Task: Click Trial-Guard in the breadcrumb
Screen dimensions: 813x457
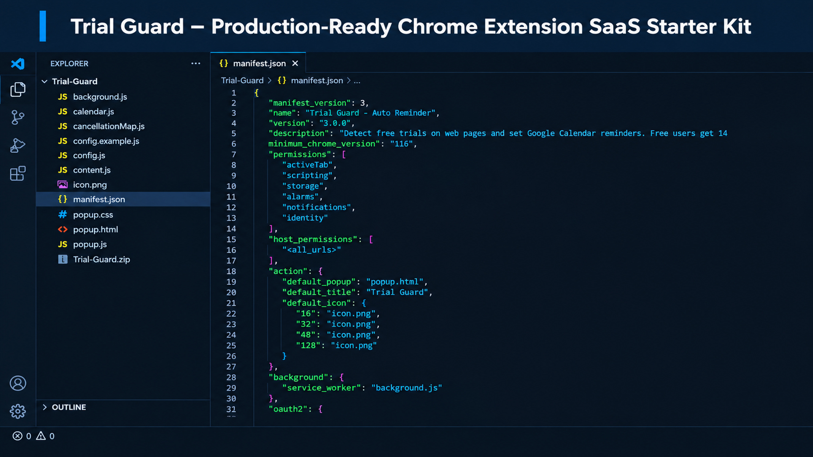Action: point(242,81)
